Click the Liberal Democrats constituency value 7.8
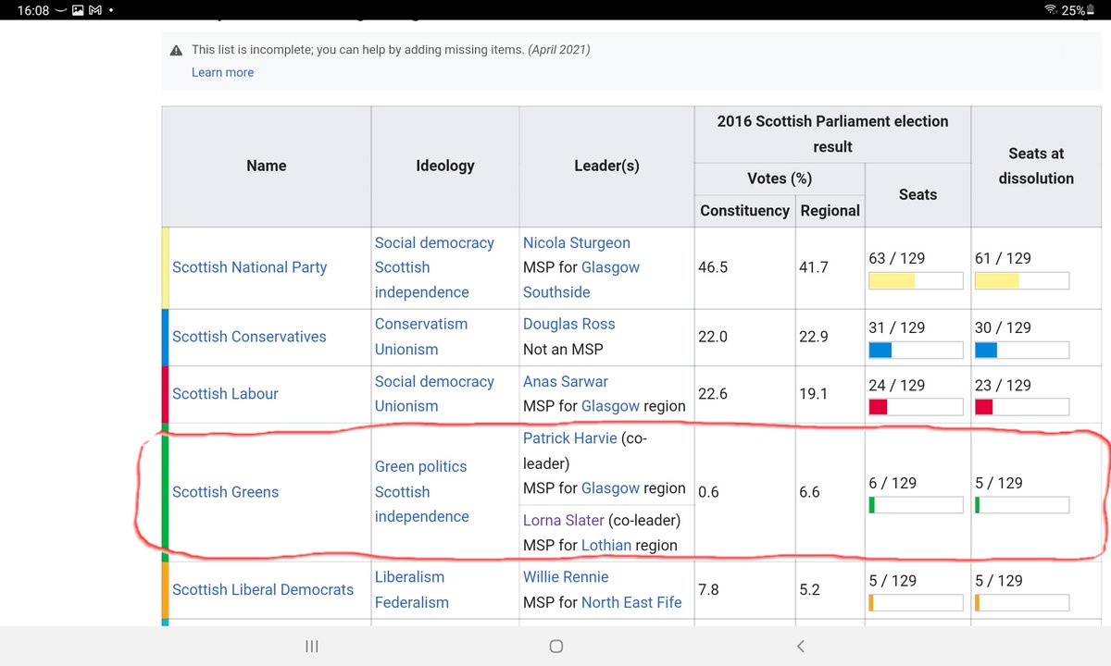 tap(708, 589)
